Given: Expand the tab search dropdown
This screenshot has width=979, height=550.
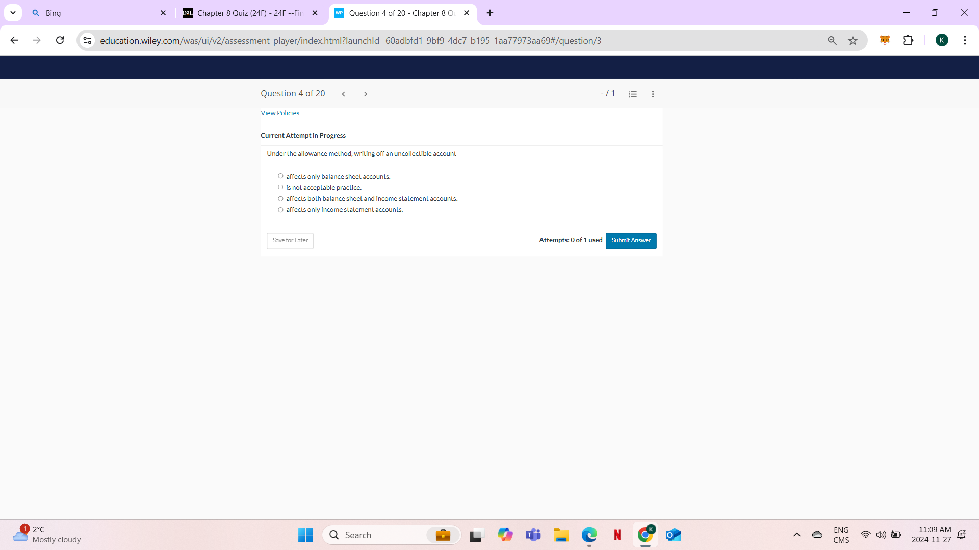Looking at the screenshot, I should click(x=13, y=13).
